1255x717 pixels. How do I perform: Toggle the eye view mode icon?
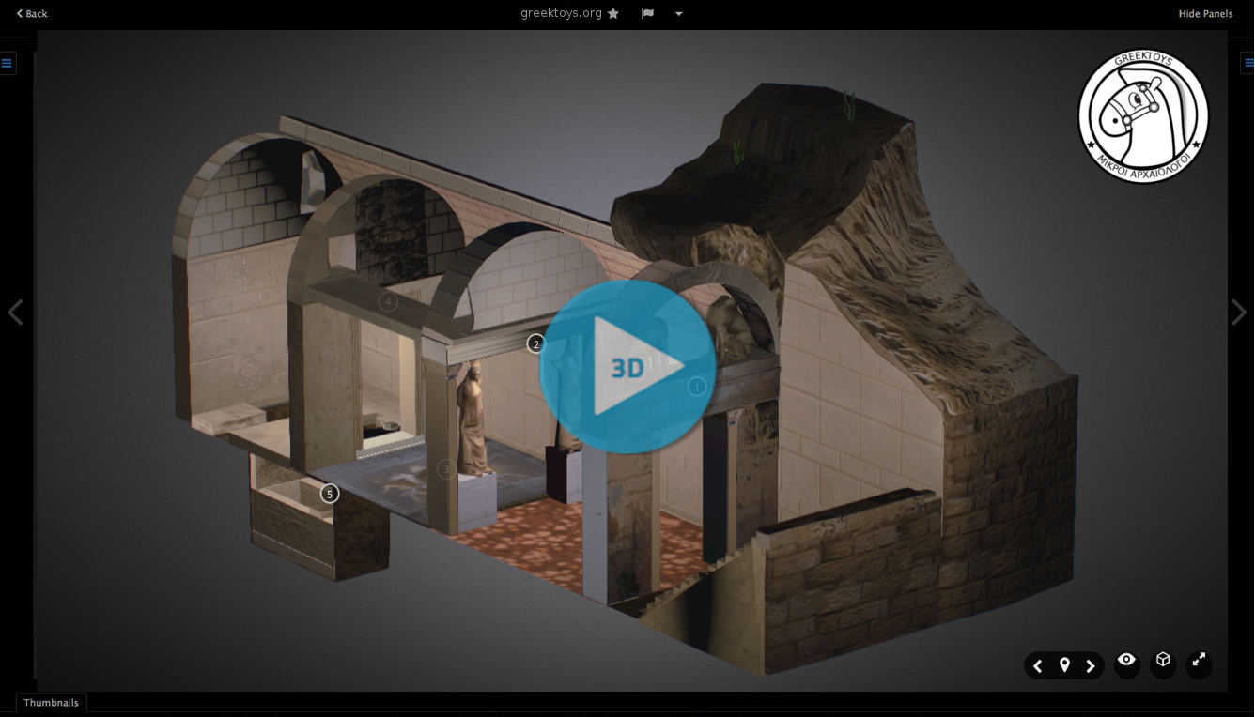click(1126, 661)
